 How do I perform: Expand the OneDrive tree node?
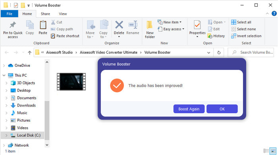pyautogui.click(x=4, y=66)
